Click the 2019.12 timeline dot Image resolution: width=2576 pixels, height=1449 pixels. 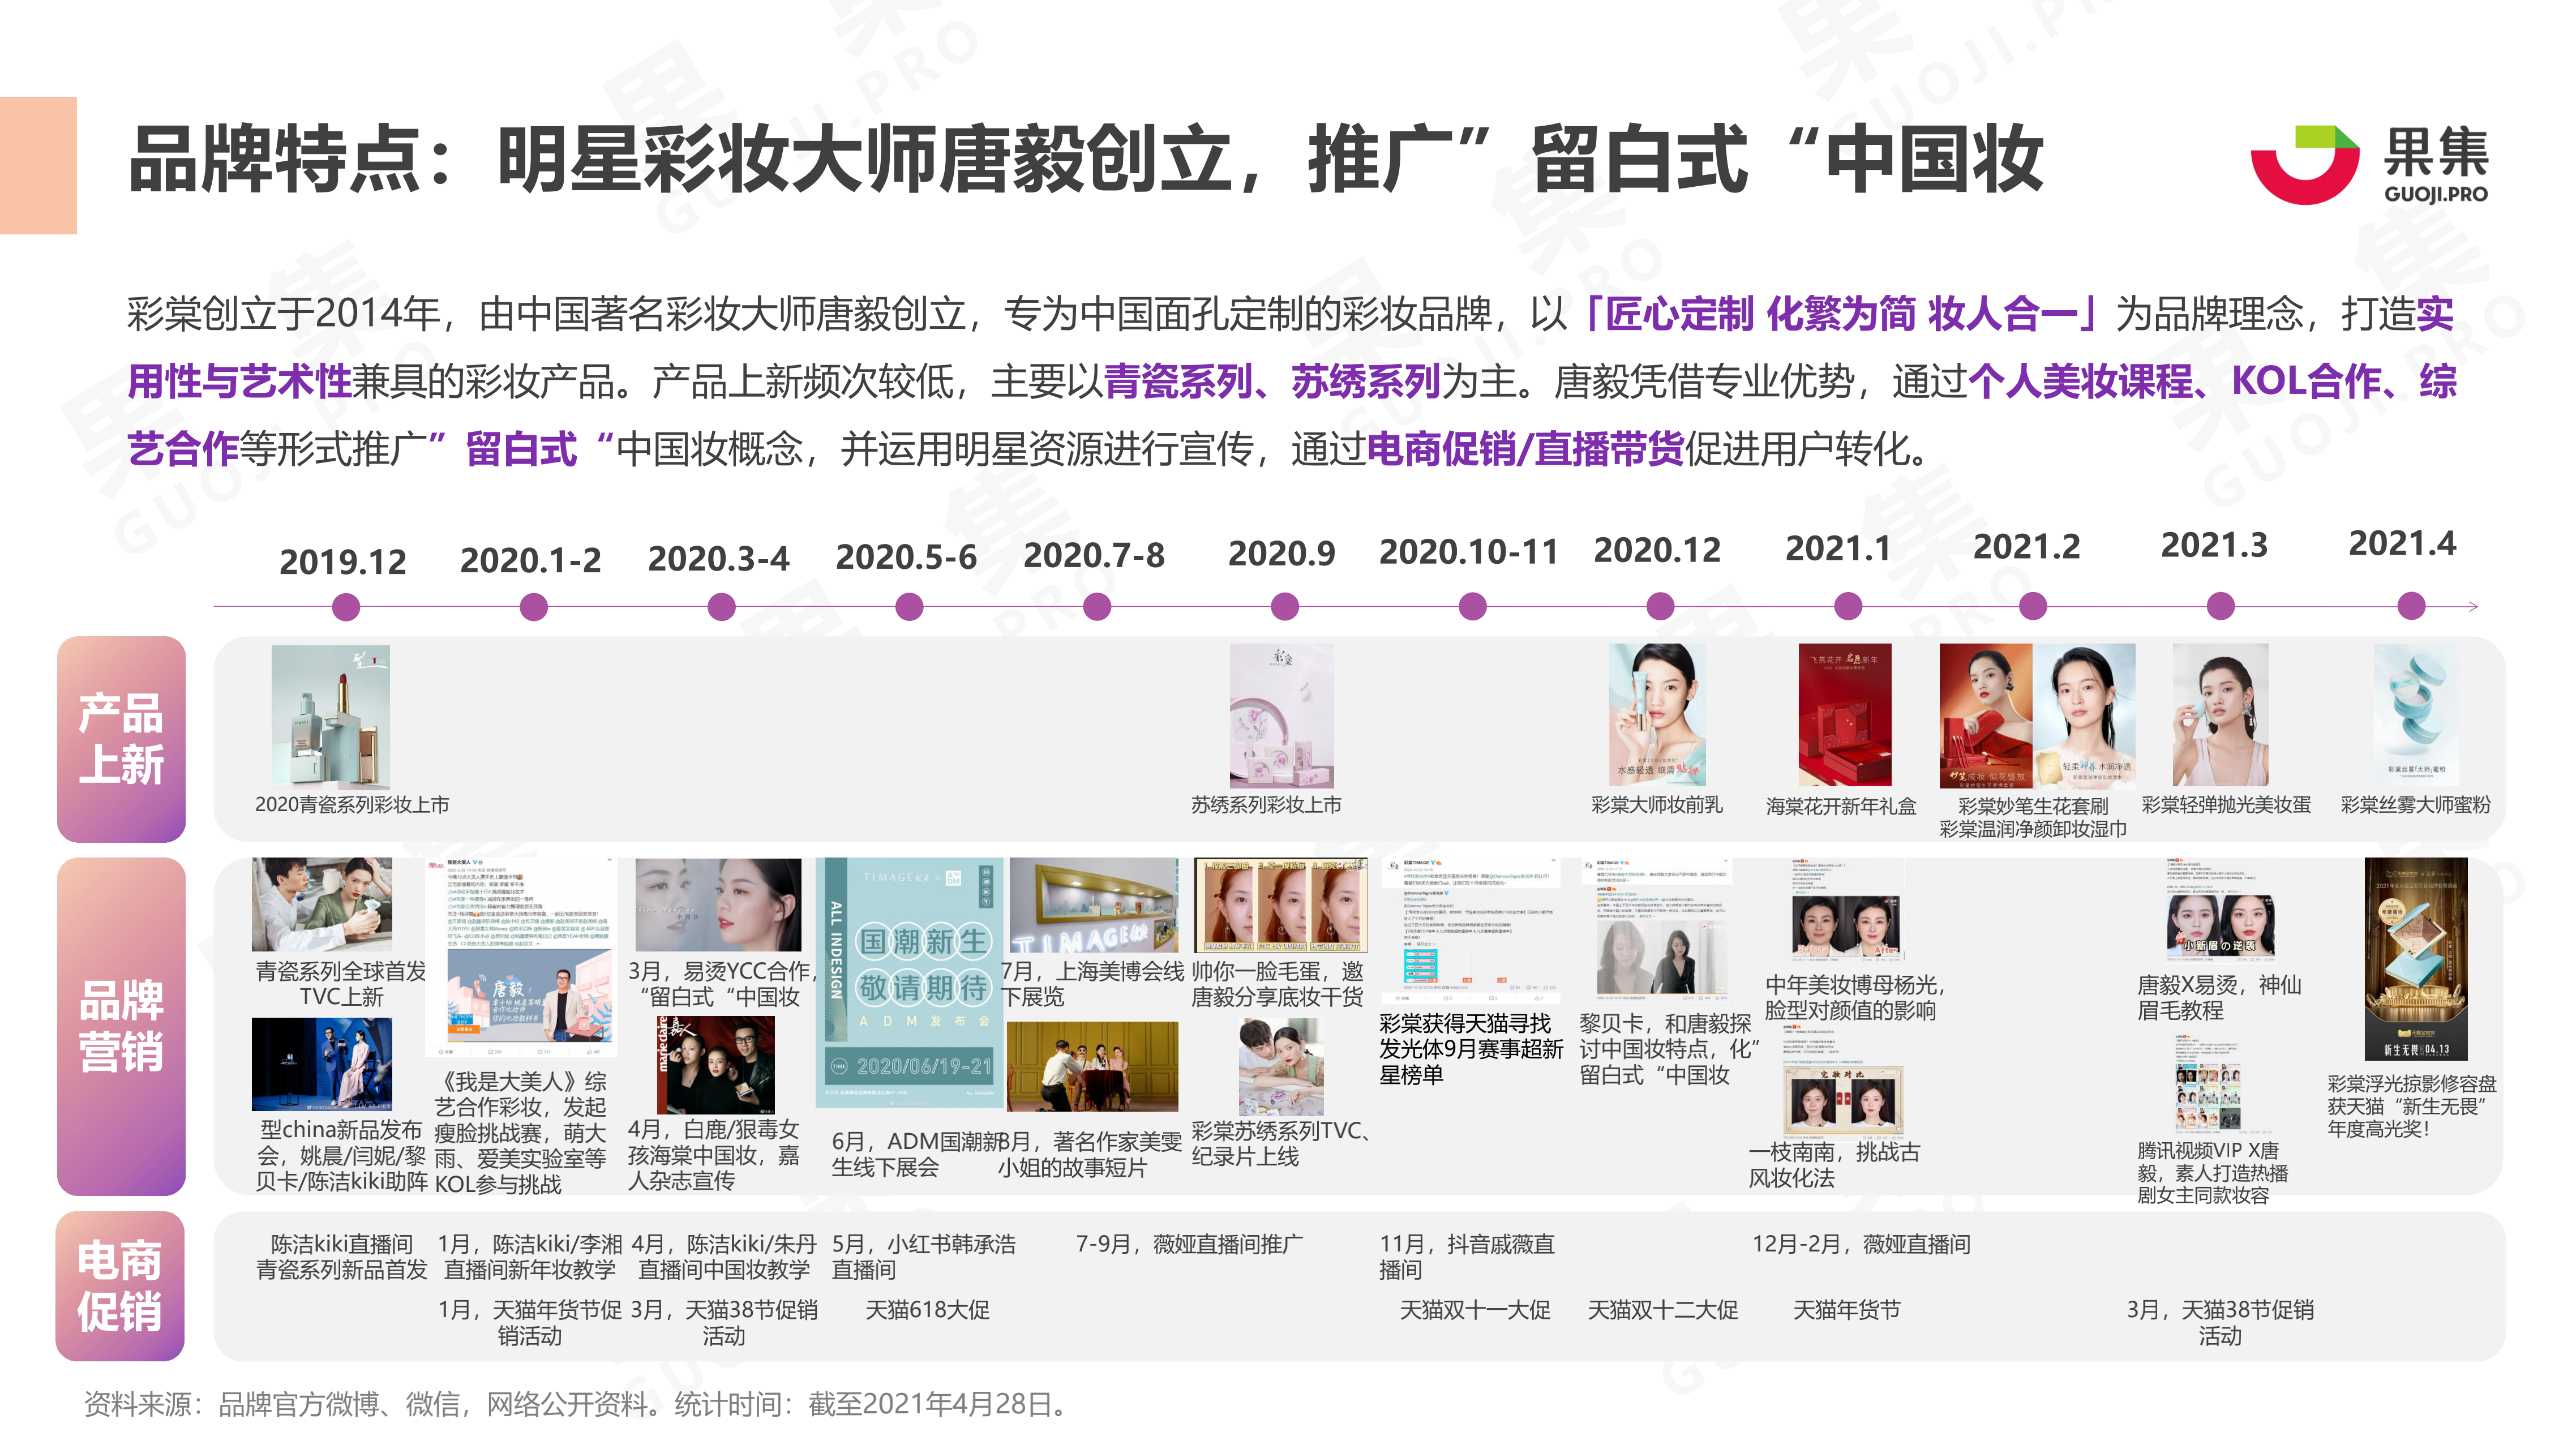coord(346,607)
